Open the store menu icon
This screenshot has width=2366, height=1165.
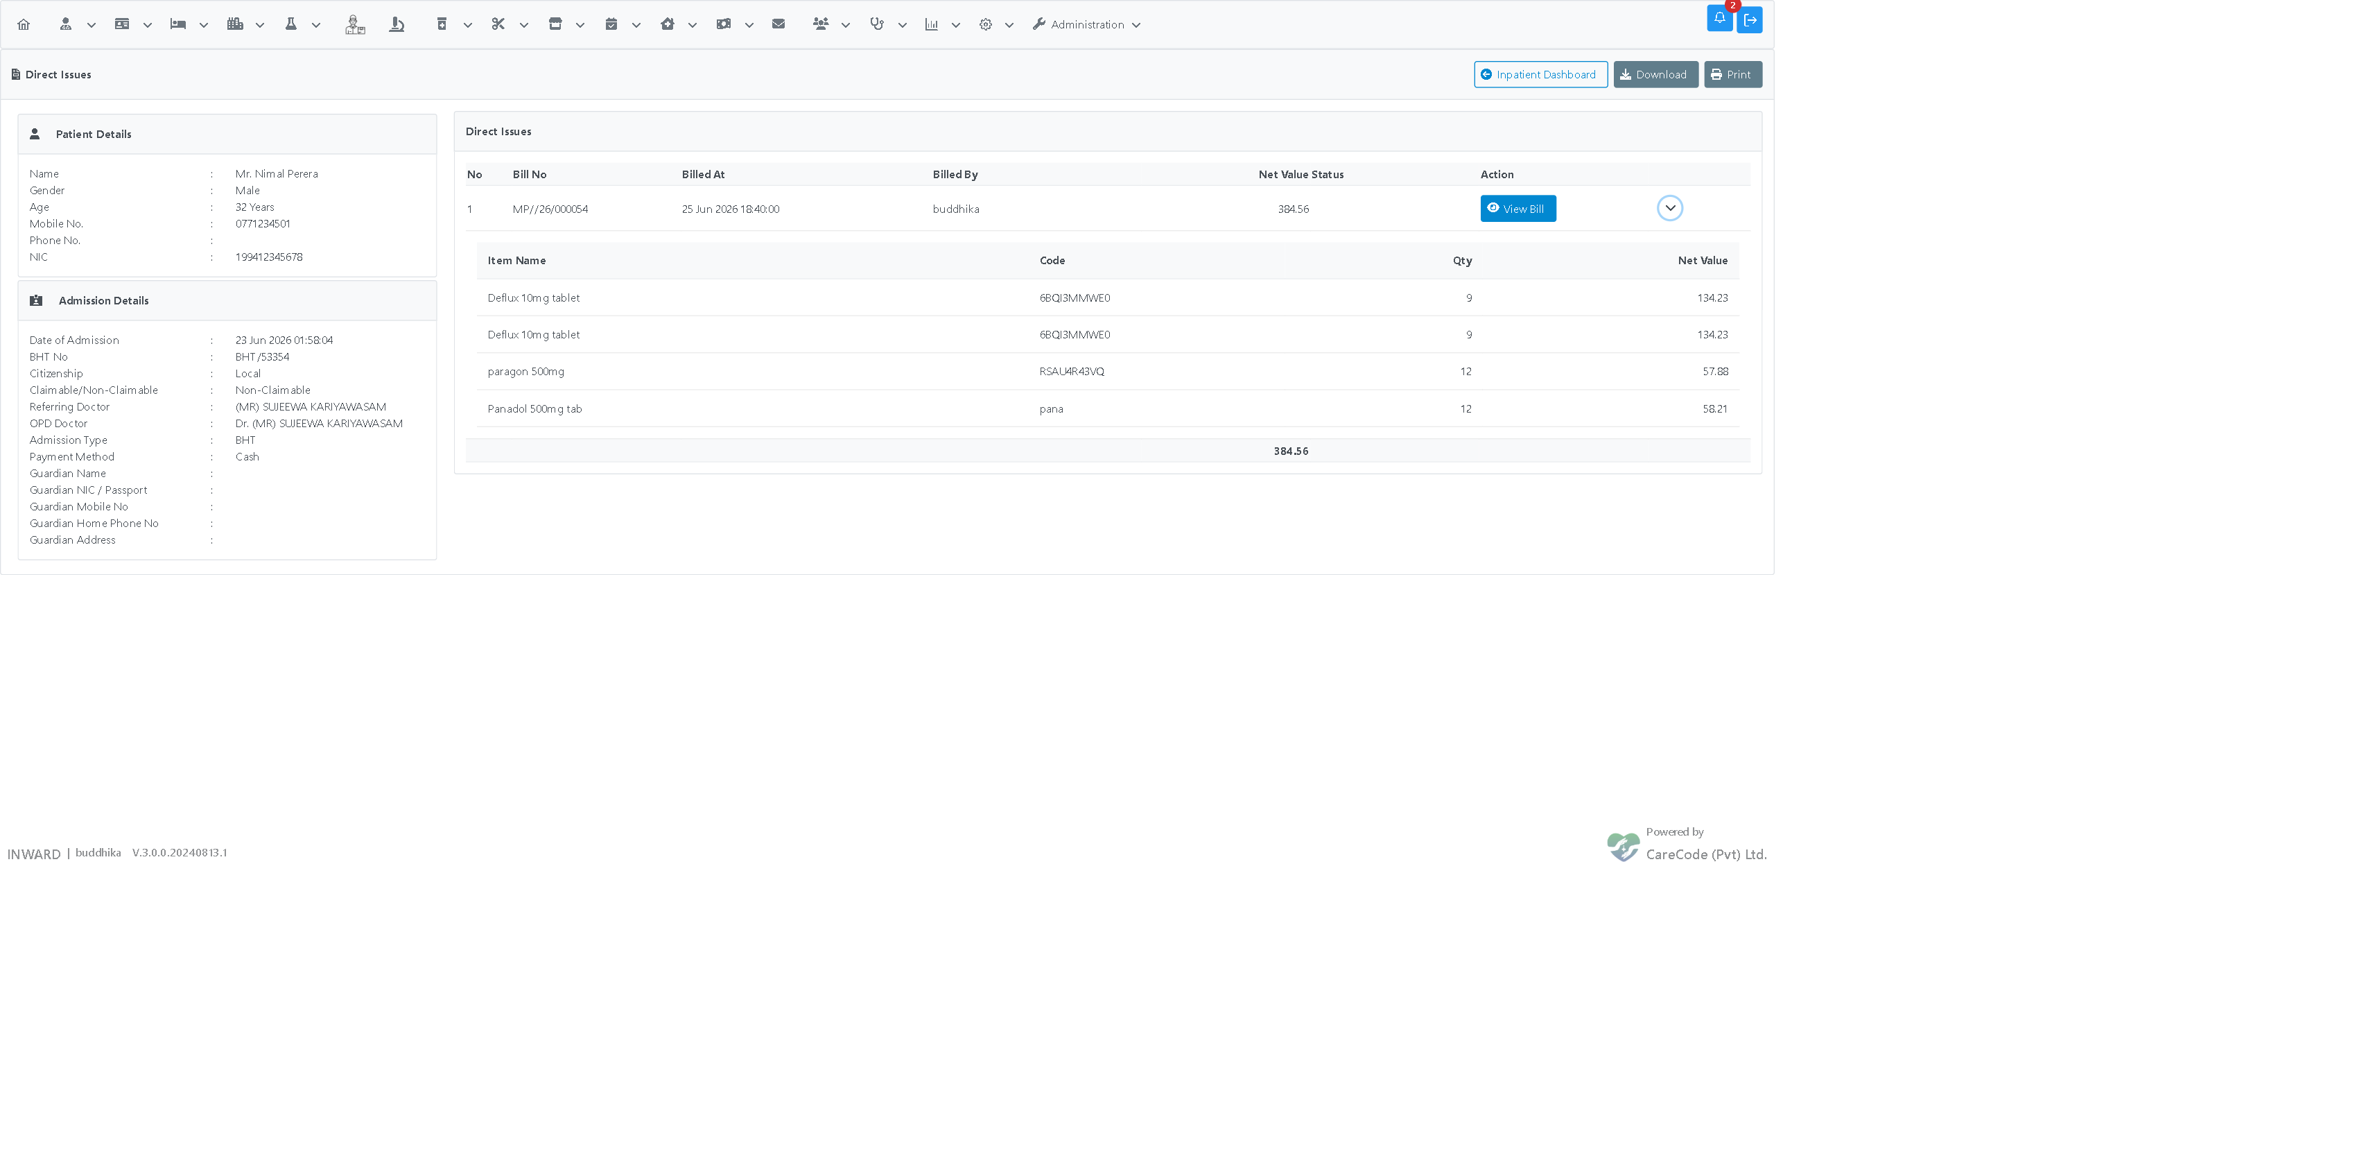(555, 25)
